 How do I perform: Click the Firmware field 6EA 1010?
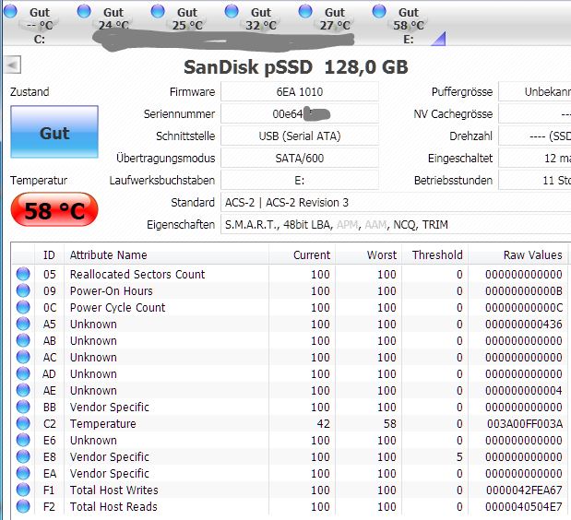(300, 91)
